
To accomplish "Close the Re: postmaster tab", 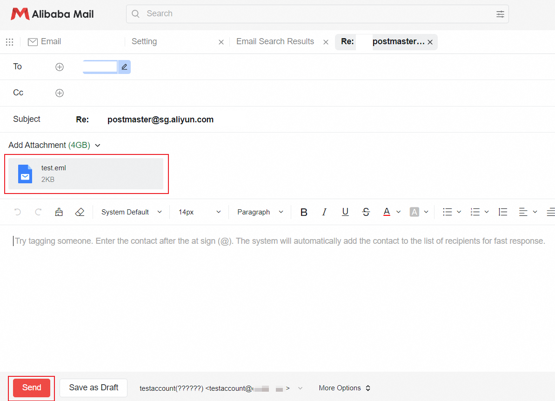I will click(x=430, y=42).
